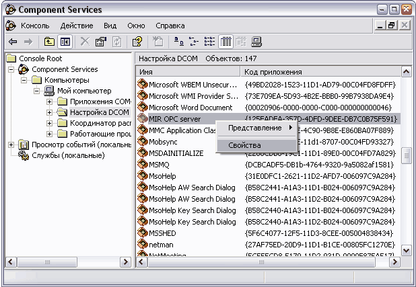The image size is (416, 287).
Task: Collapse the Component Services tree node
Action: pos(11,69)
